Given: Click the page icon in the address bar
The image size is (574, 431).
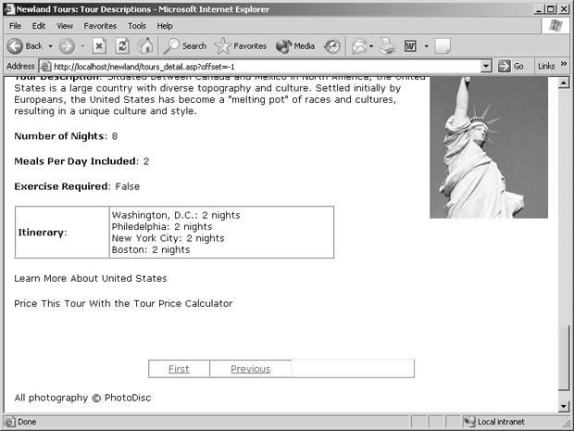Looking at the screenshot, I should pos(45,67).
